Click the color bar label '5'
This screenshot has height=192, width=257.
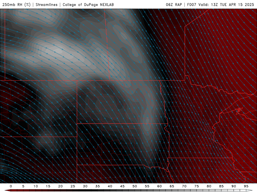click(23, 186)
